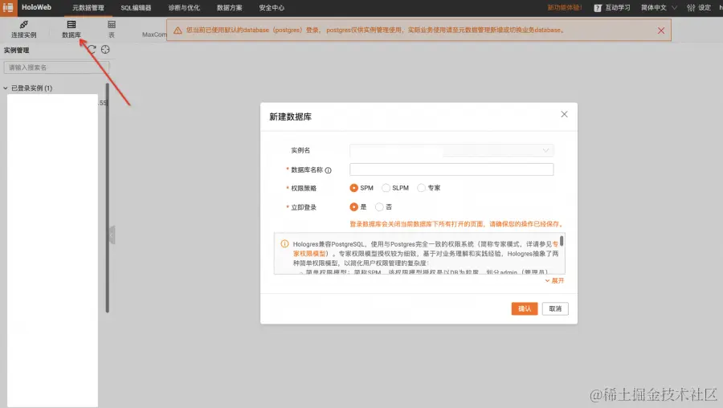Image resolution: width=723 pixels, height=408 pixels.
Task: Collapse the left sidebar panel handle
Action: [x=112, y=235]
